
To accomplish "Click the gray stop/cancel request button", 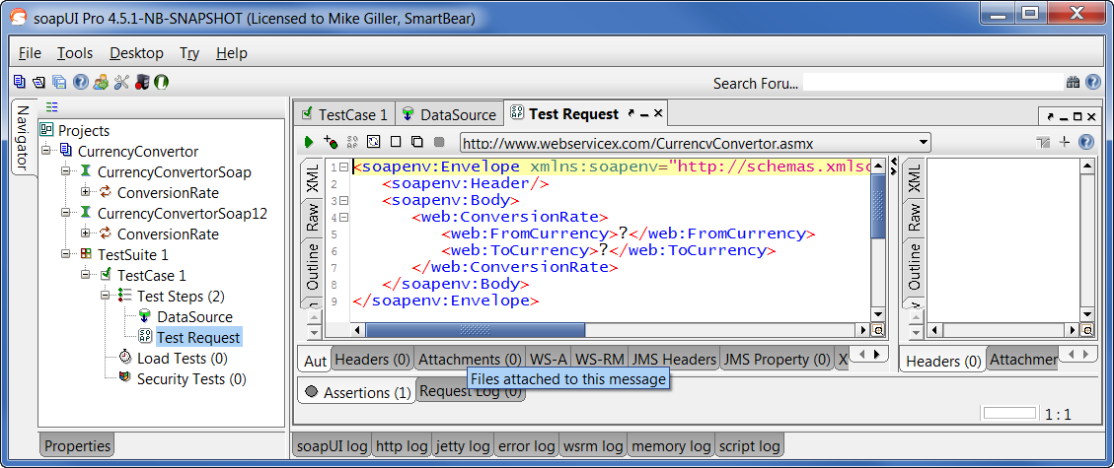I will (x=439, y=142).
